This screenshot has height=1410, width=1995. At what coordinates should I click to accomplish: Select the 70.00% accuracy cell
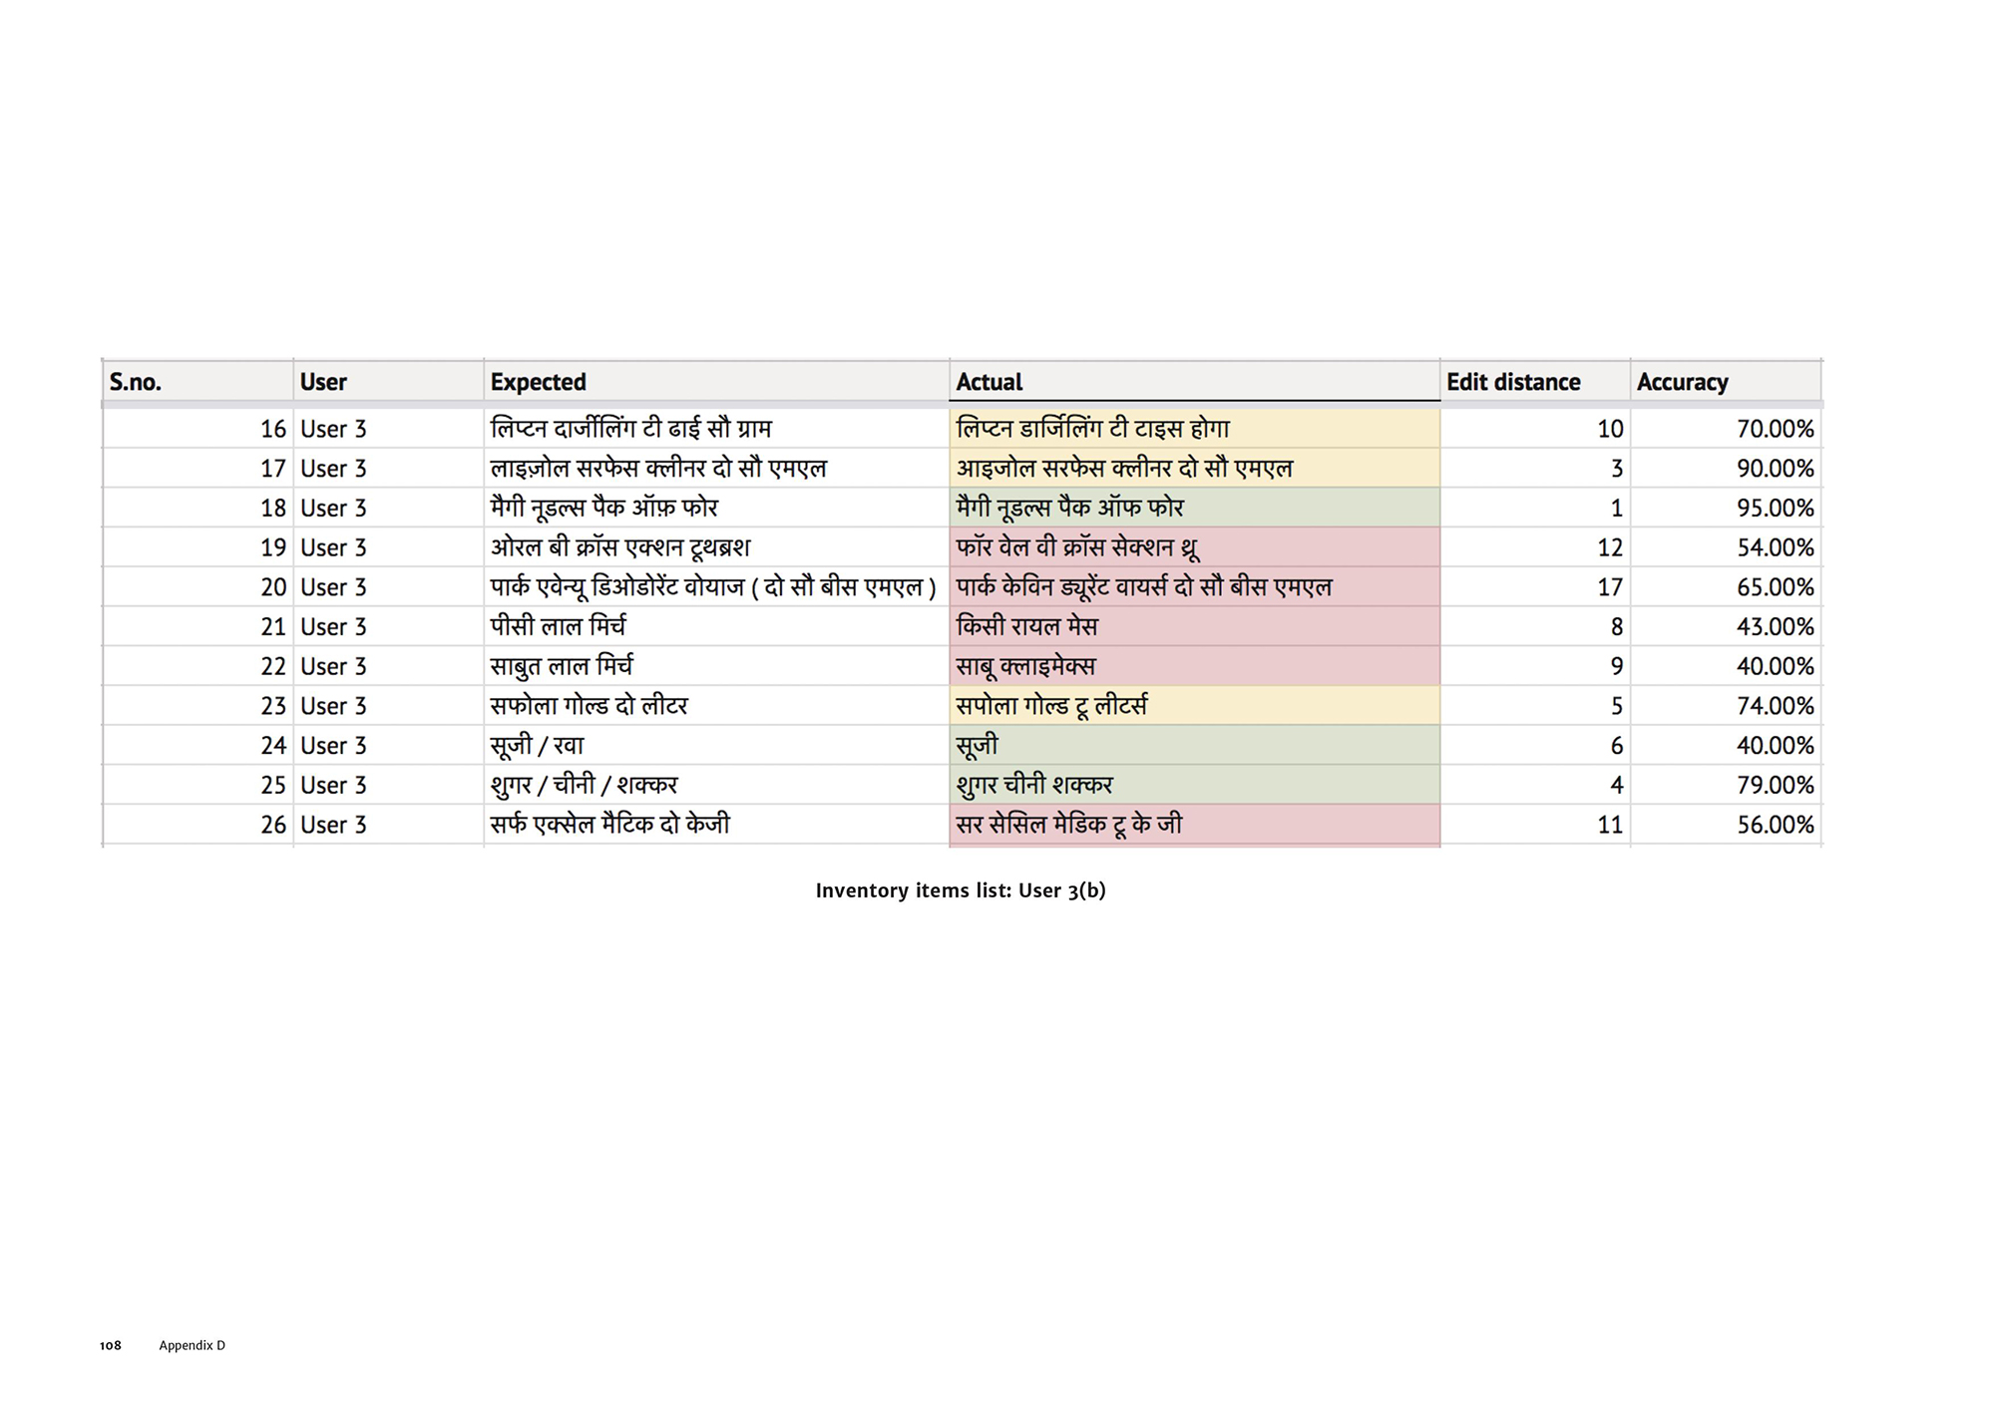click(x=1775, y=429)
